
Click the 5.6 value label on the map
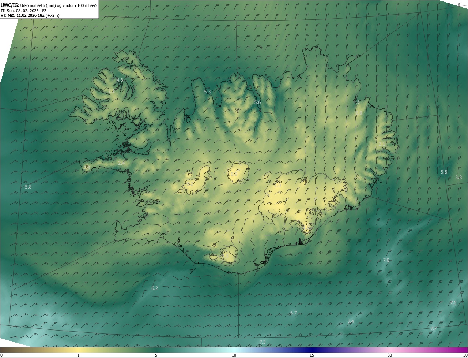tap(257, 102)
